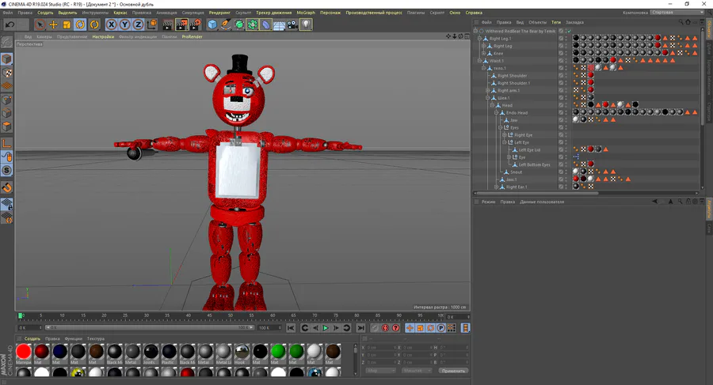Click the Make Editable icon
This screenshot has width=713, height=385.
pyautogui.click(x=7, y=42)
